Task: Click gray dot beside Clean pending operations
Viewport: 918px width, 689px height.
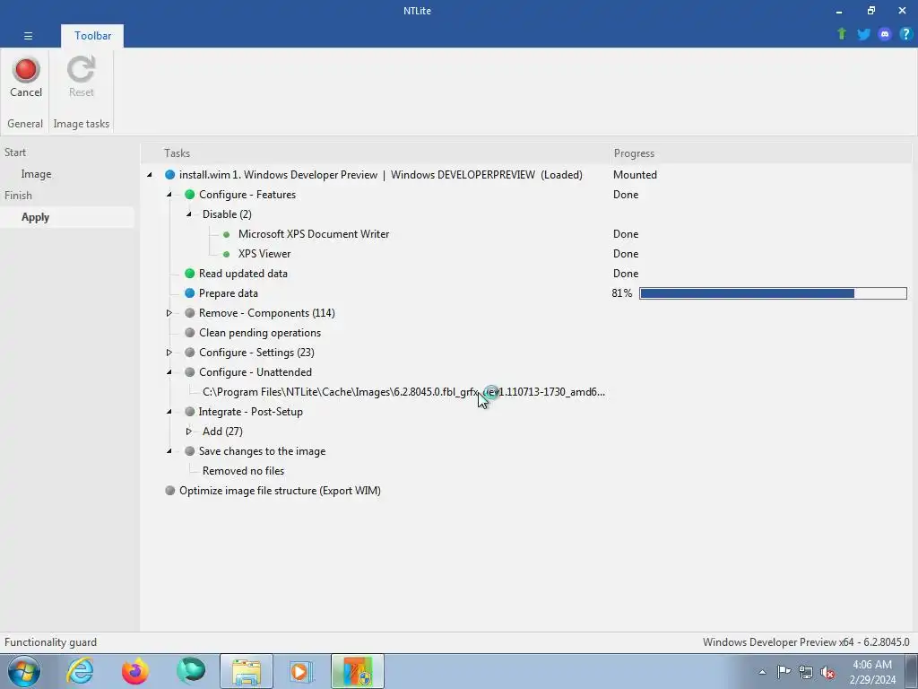Action: [190, 333]
